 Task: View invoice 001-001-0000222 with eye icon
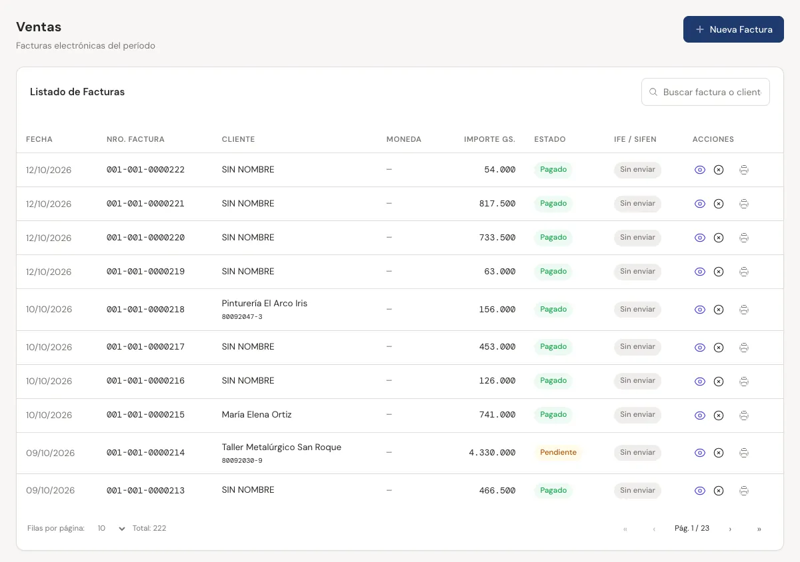pos(700,170)
